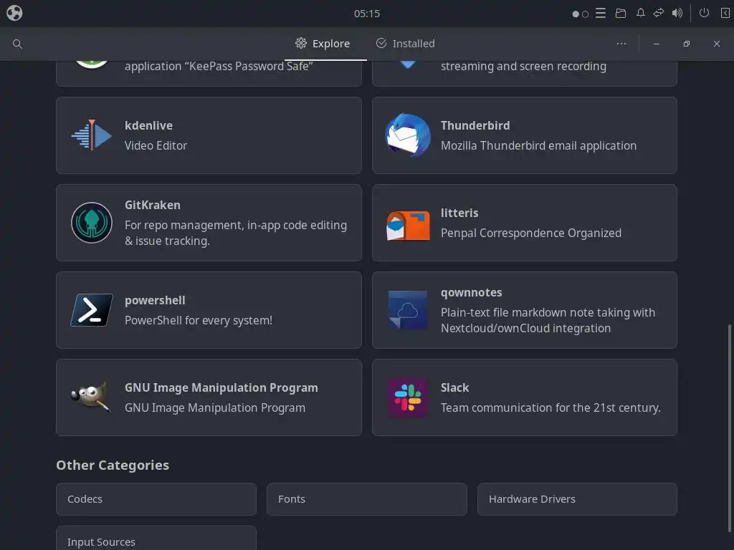Open GNU Image Manipulation Program title
Viewport: 734px width, 550px height.
(x=221, y=387)
